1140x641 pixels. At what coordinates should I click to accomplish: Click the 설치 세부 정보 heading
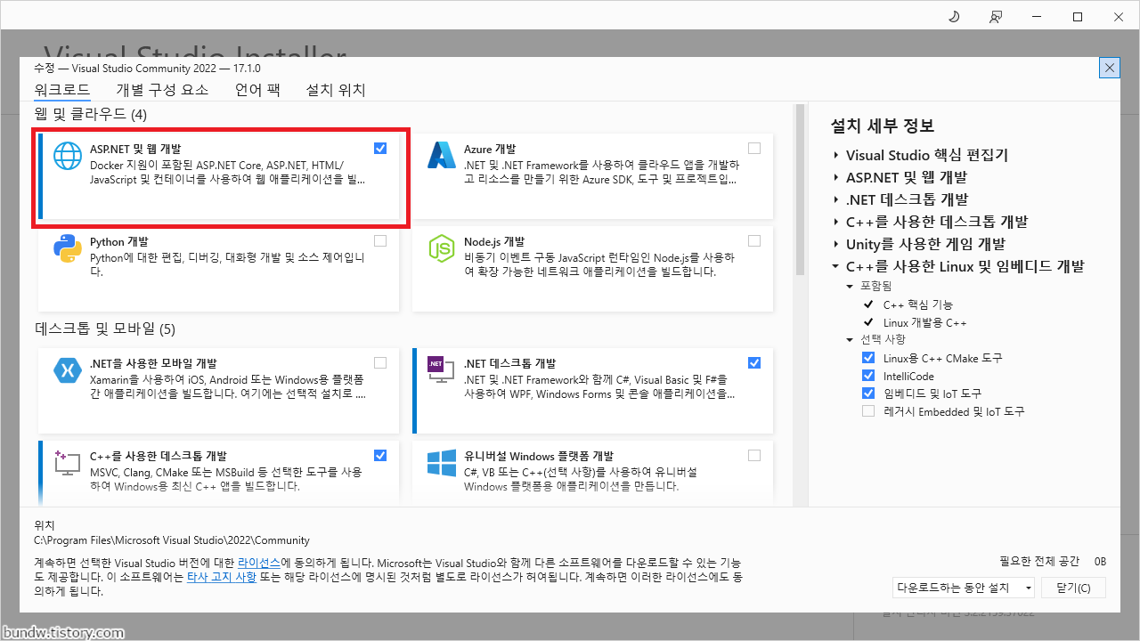(883, 126)
